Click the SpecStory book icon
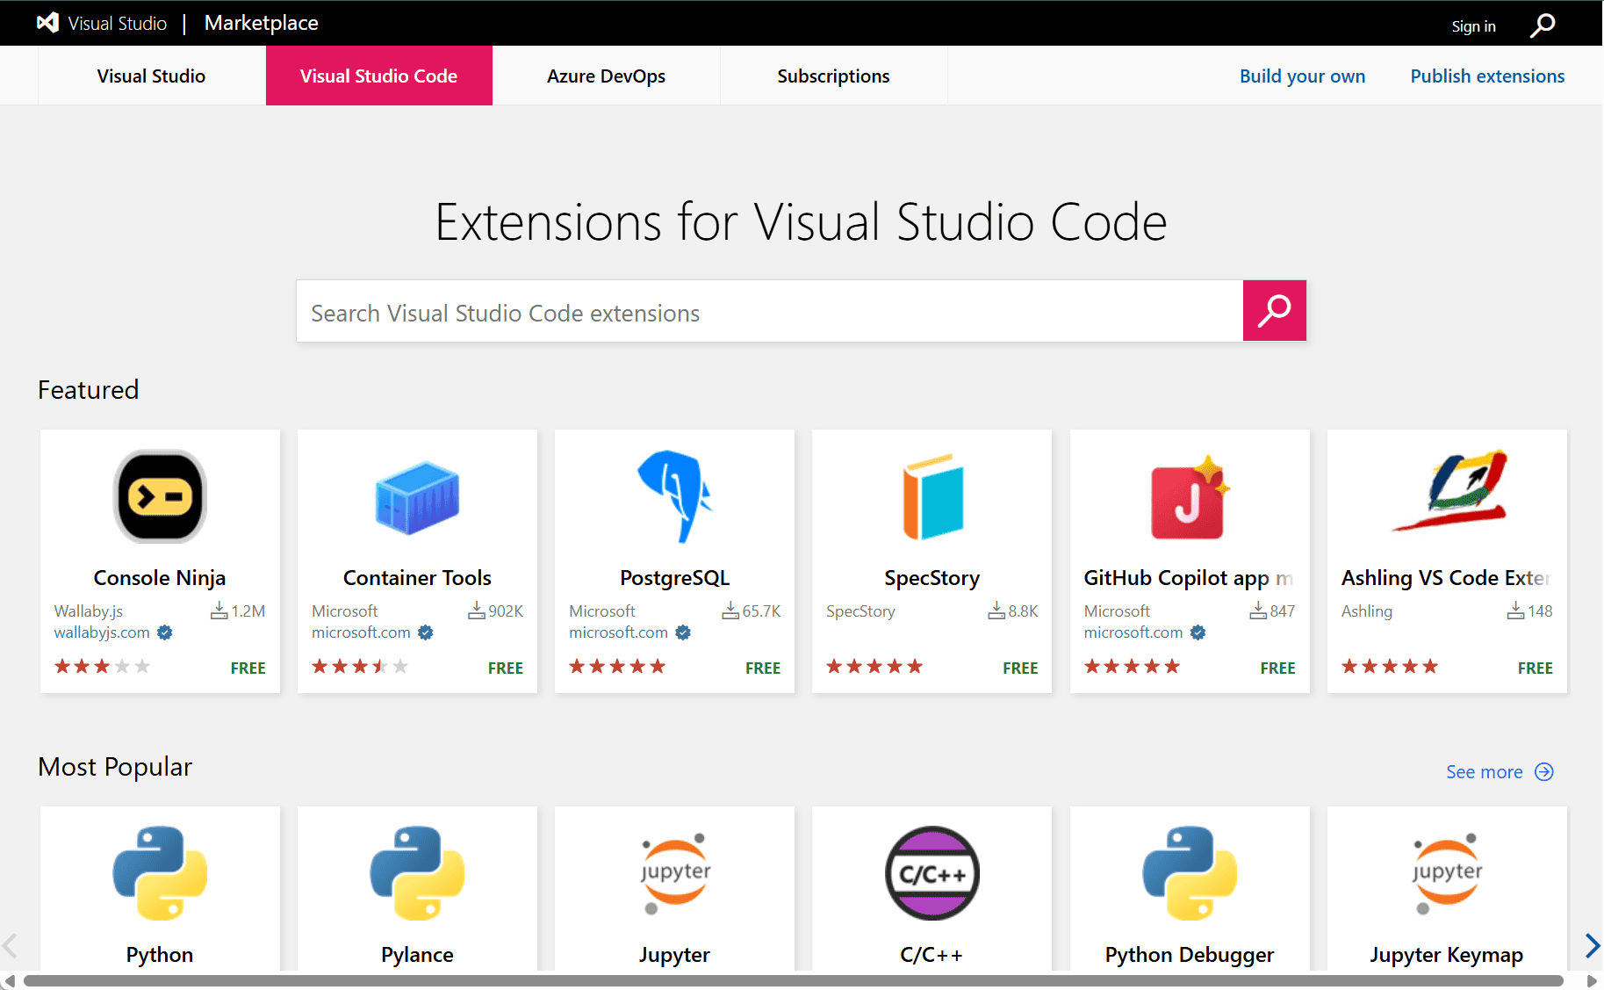The image size is (1604, 990). pos(931,496)
